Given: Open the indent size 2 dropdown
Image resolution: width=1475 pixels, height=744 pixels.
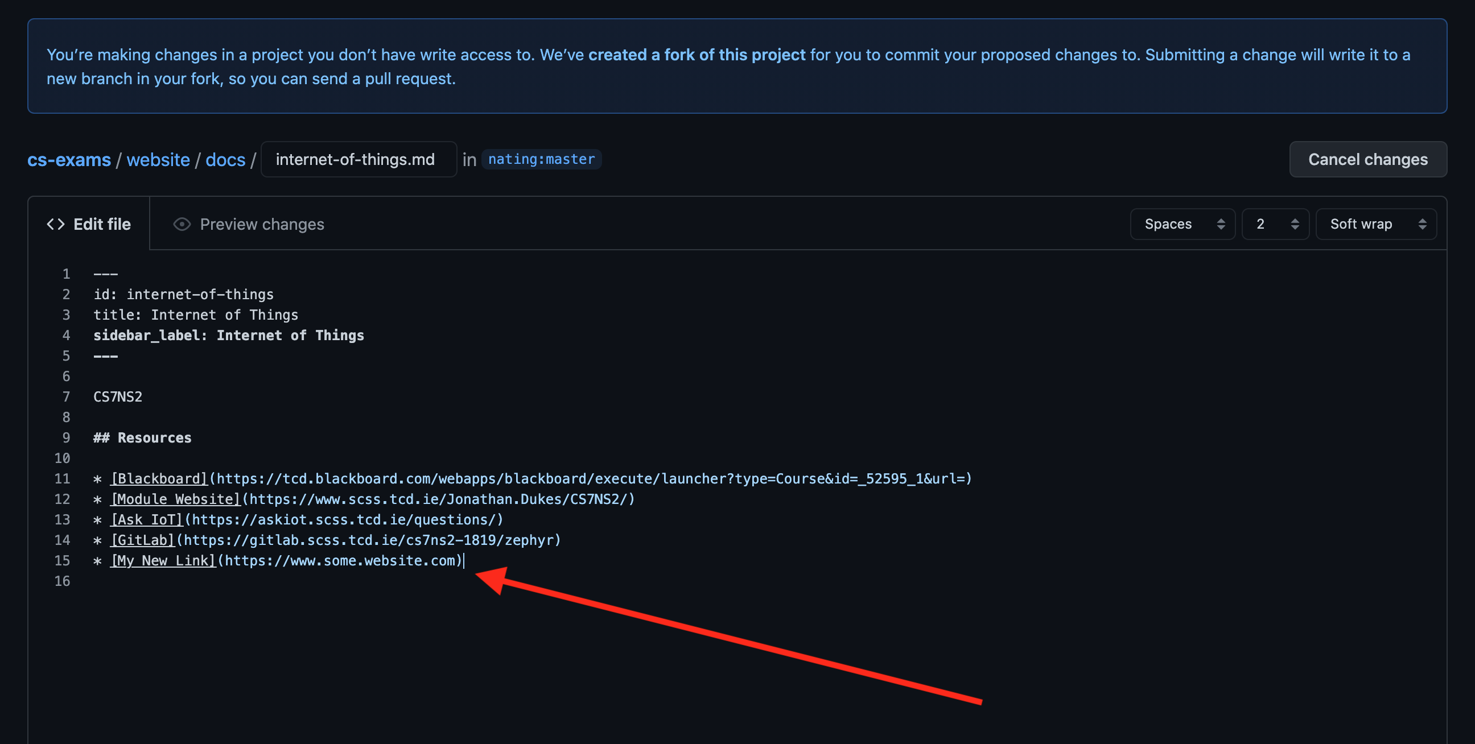Looking at the screenshot, I should click(x=1275, y=224).
